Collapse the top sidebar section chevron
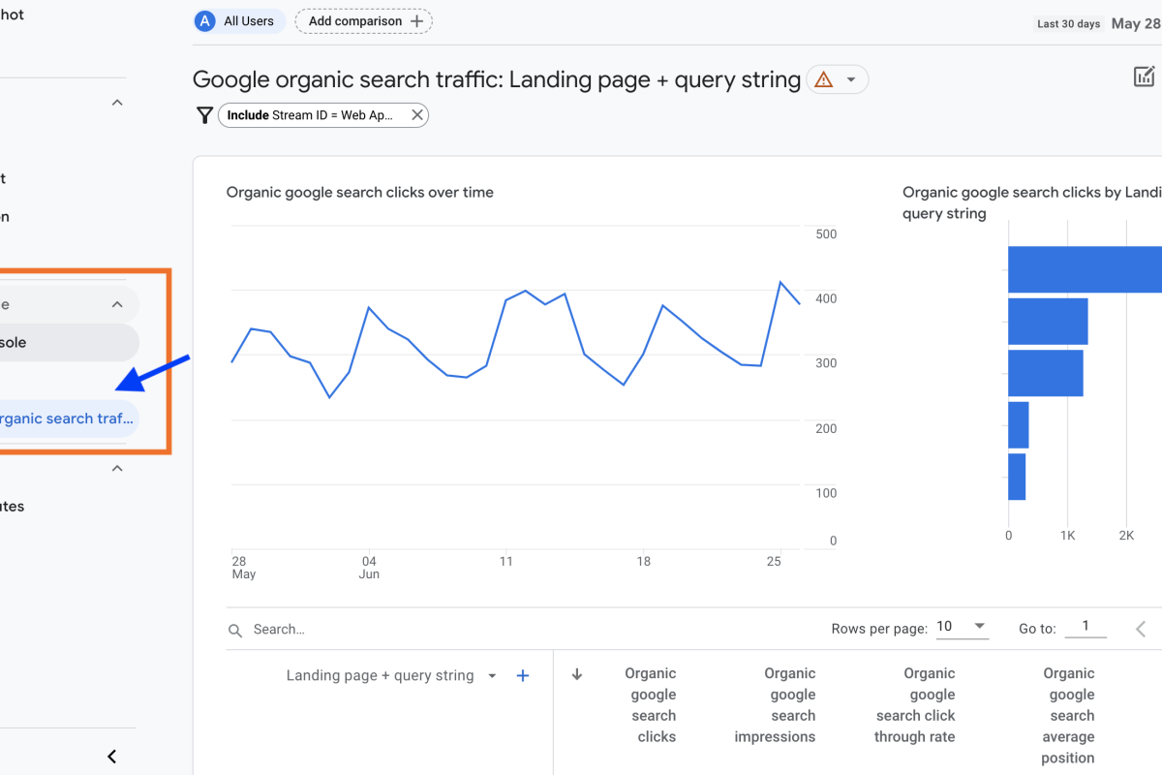 [x=117, y=103]
